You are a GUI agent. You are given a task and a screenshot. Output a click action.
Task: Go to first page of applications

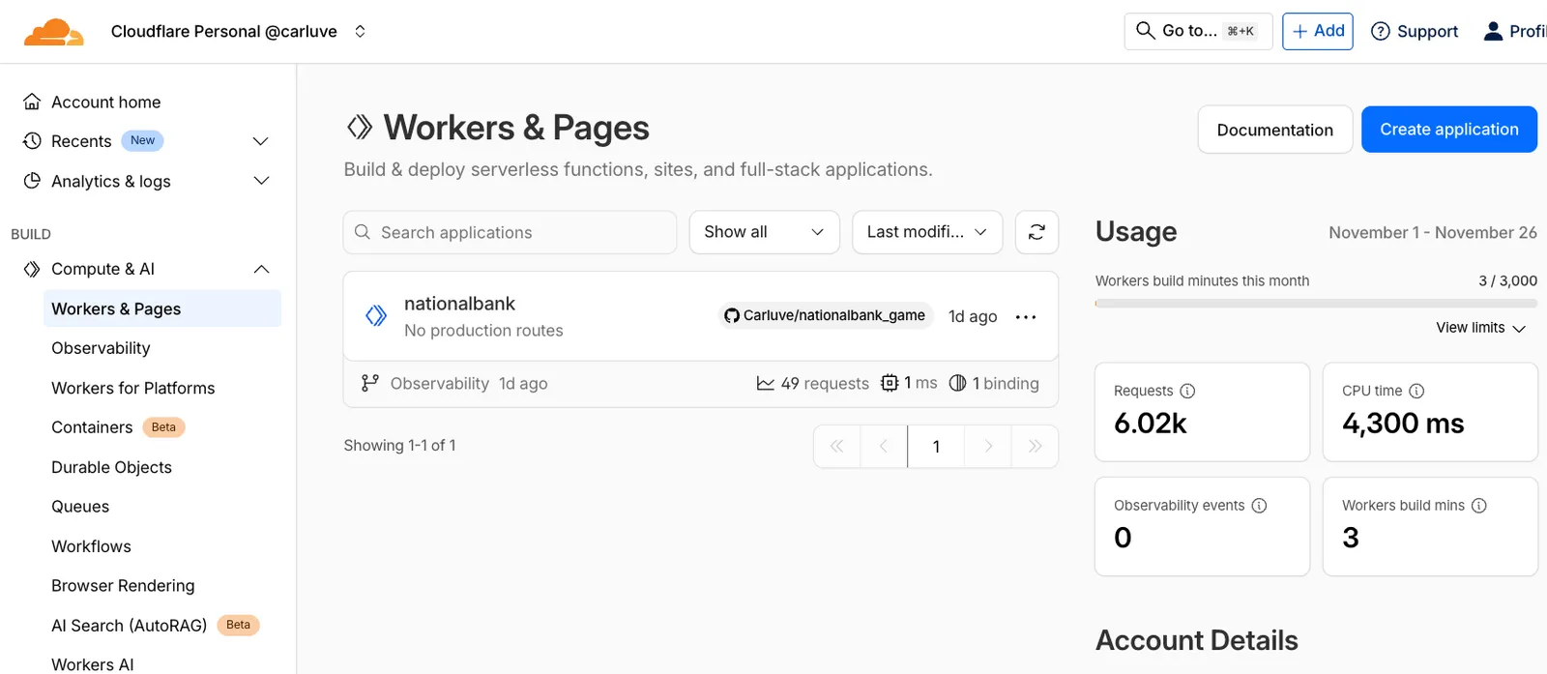(x=837, y=446)
